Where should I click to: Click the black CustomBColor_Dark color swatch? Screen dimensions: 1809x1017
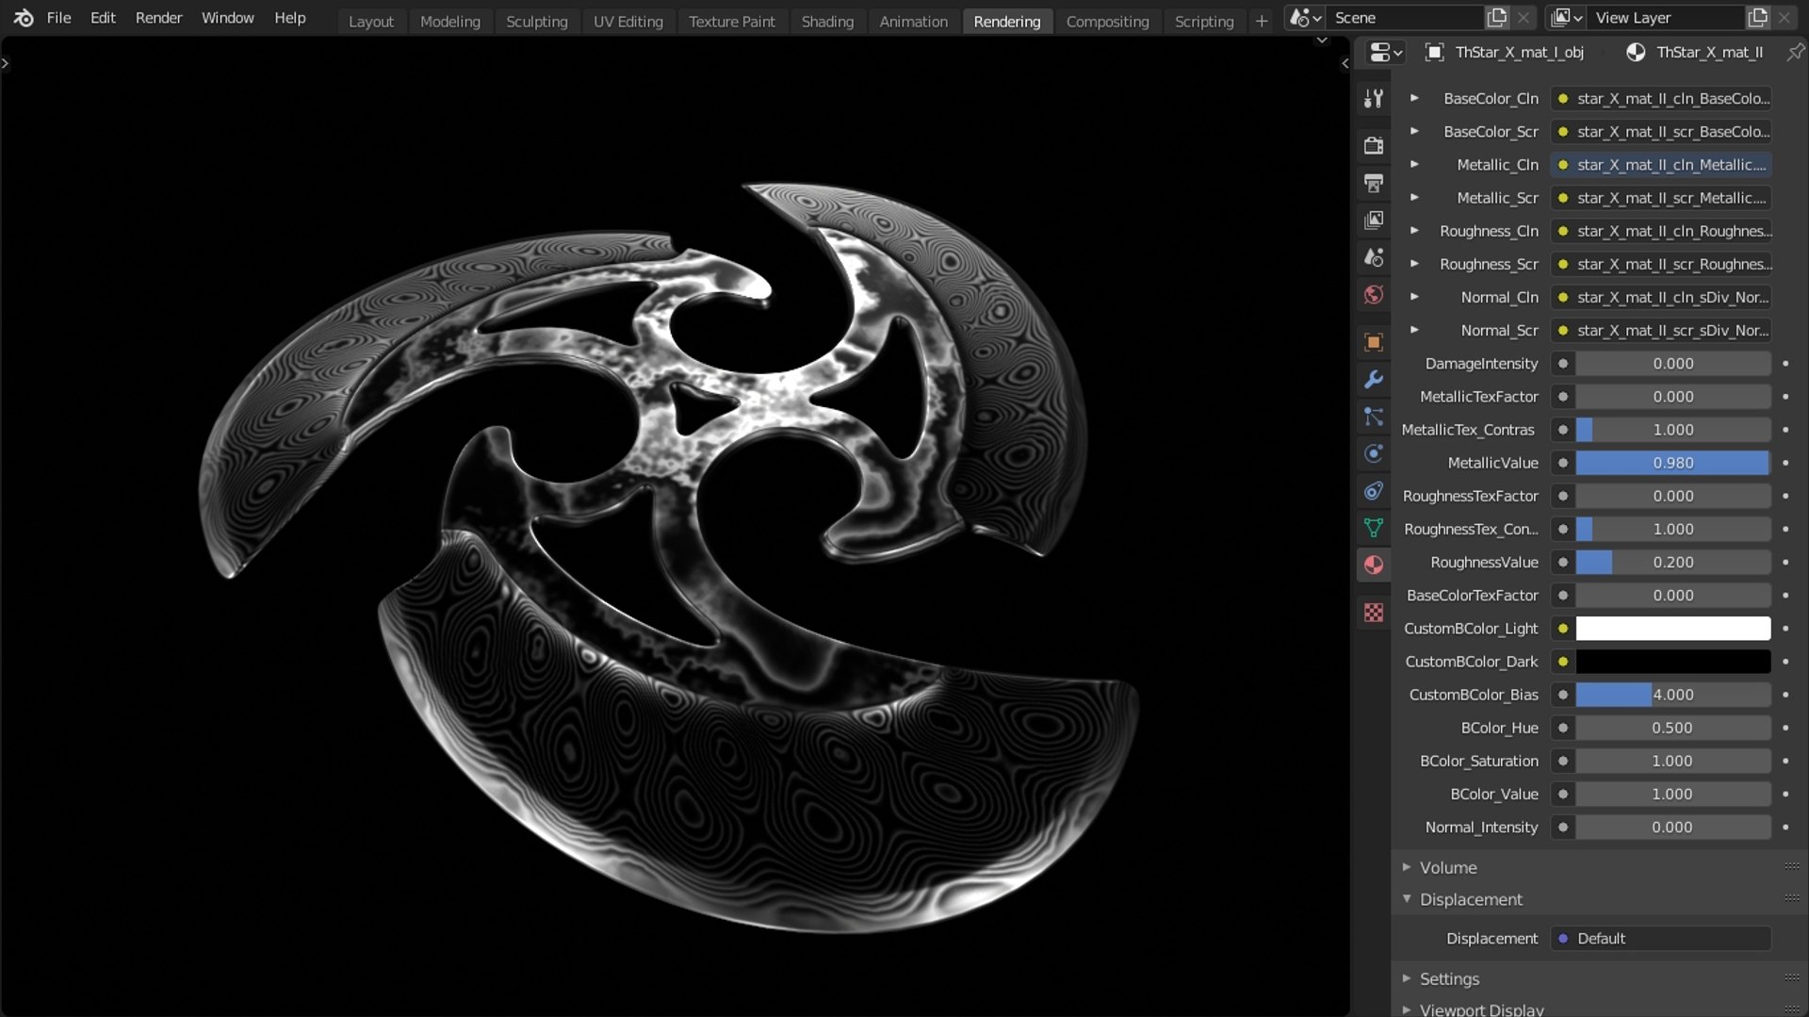(1673, 662)
